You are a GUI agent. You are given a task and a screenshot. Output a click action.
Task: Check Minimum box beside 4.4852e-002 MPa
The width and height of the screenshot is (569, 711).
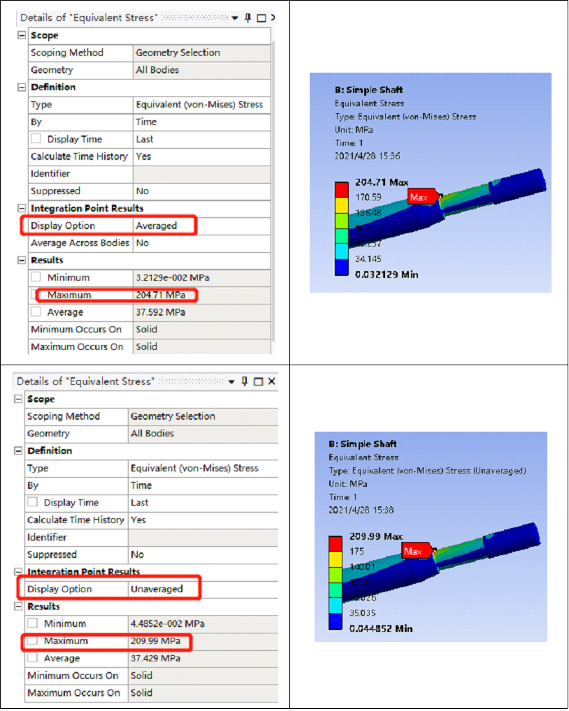[33, 623]
